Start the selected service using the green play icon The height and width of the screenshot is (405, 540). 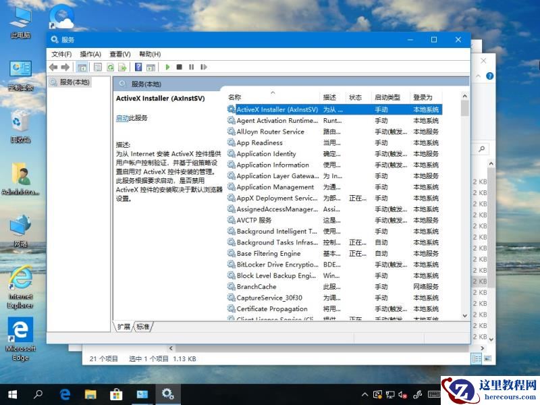tap(167, 67)
